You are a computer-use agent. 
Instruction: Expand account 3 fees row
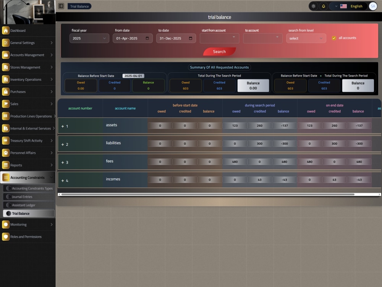coord(63,163)
